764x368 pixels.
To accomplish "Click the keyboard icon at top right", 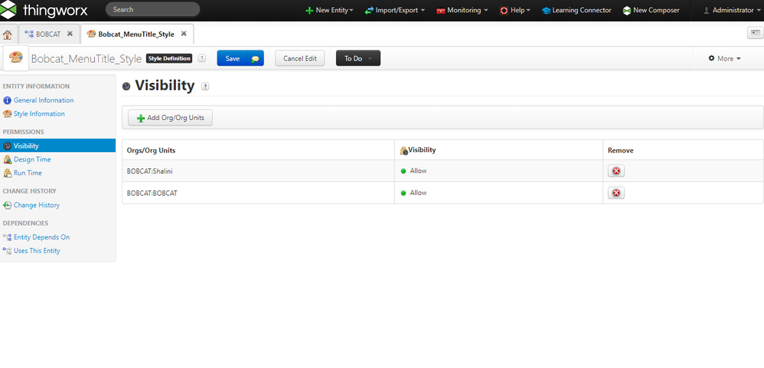I will [x=753, y=34].
